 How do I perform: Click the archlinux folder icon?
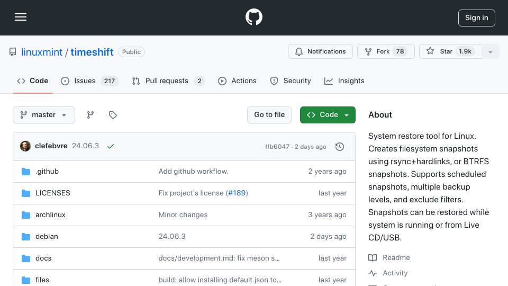pyautogui.click(x=26, y=215)
